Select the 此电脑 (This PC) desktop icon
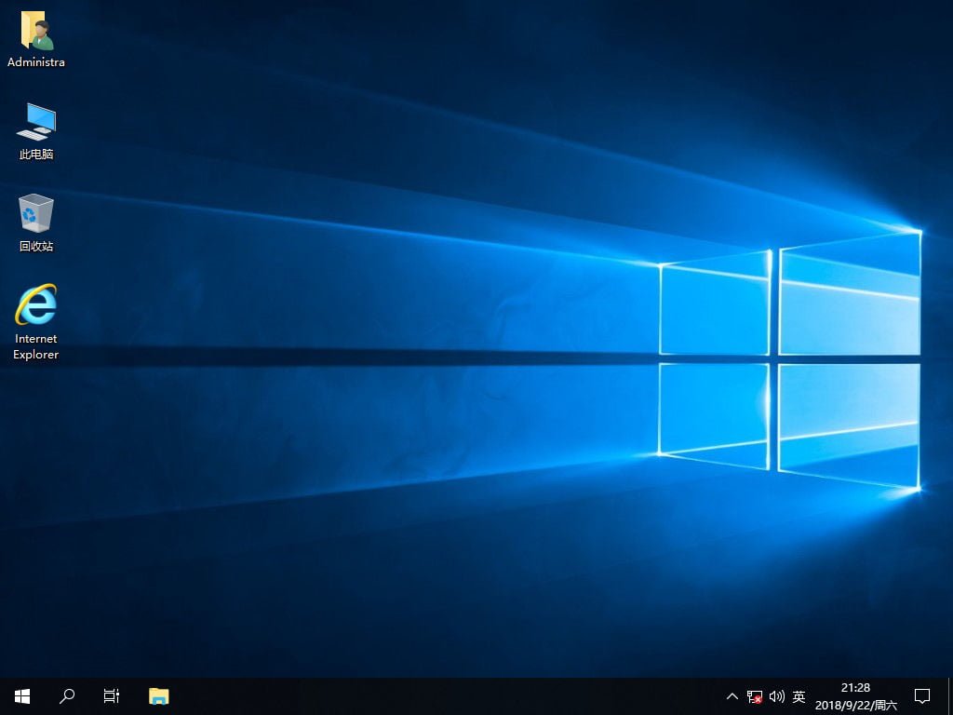Image resolution: width=953 pixels, height=715 pixels. 36,122
